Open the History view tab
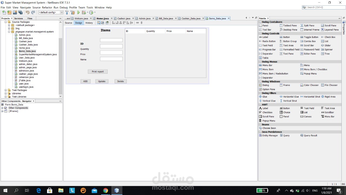The width and height of the screenshot is (346, 195). pos(89,23)
